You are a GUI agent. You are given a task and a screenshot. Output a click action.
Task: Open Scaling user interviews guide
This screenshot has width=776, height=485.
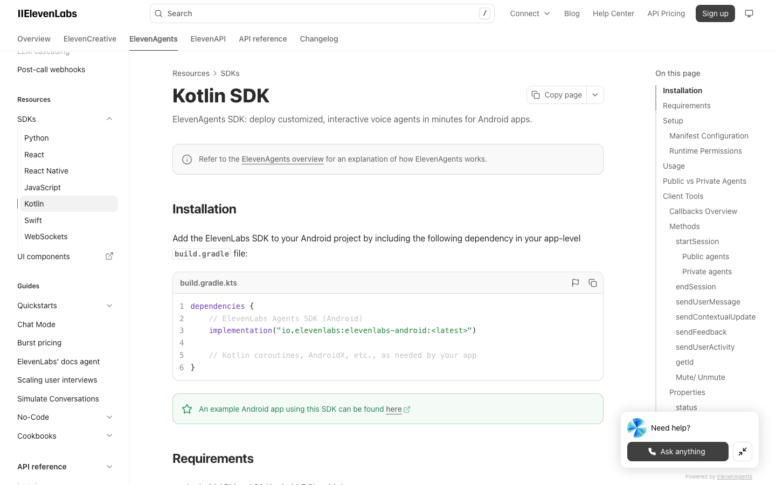pyautogui.click(x=57, y=380)
